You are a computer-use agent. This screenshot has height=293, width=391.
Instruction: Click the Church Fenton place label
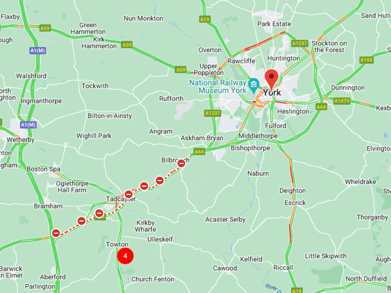click(x=152, y=279)
